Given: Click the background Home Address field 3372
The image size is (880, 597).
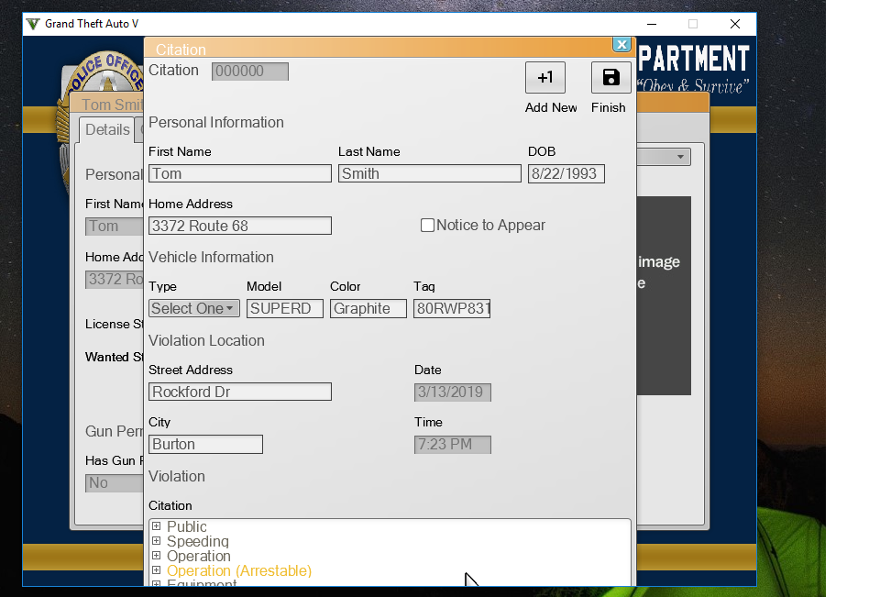Looking at the screenshot, I should pyautogui.click(x=115, y=279).
